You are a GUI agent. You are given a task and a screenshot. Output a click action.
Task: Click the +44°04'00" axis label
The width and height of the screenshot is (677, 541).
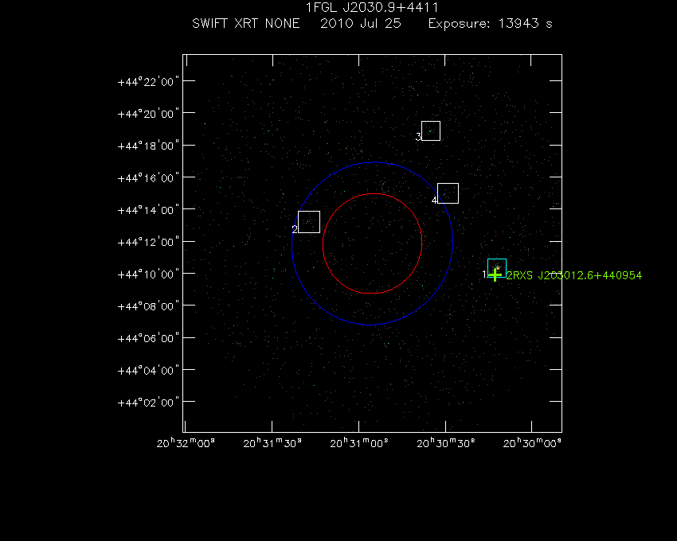tap(148, 371)
